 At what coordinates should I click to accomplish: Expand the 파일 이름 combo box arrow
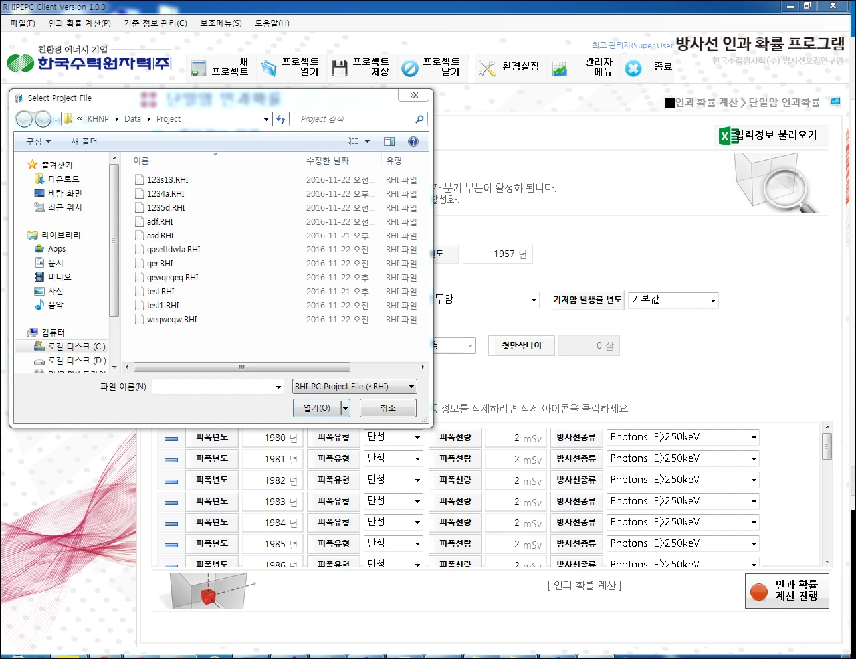click(278, 387)
